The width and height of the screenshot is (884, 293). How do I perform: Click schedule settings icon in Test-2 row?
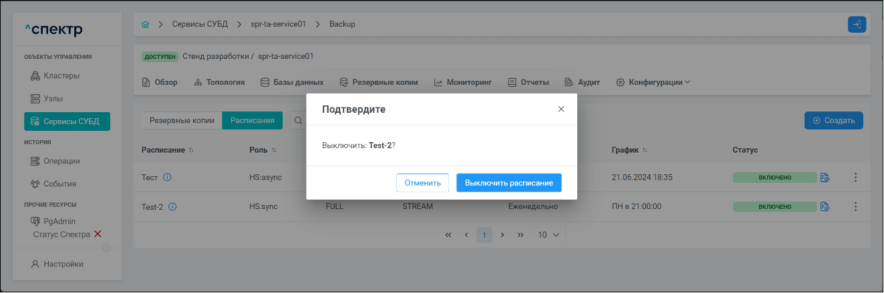pyautogui.click(x=825, y=207)
